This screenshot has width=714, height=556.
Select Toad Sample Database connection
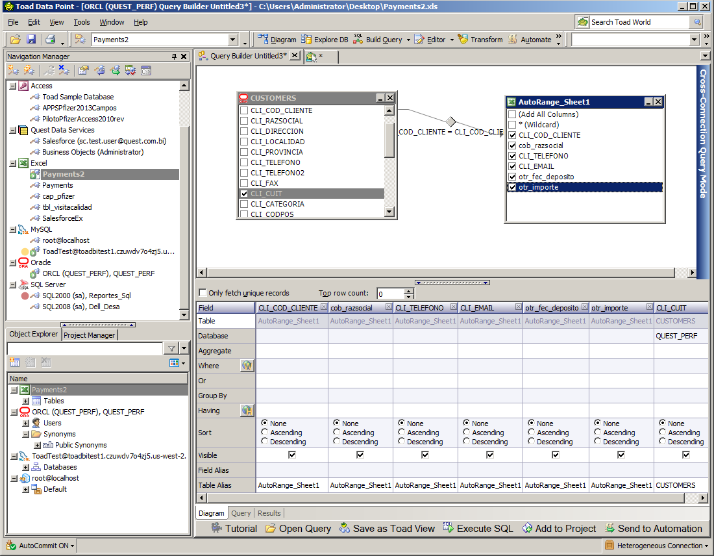click(x=78, y=97)
